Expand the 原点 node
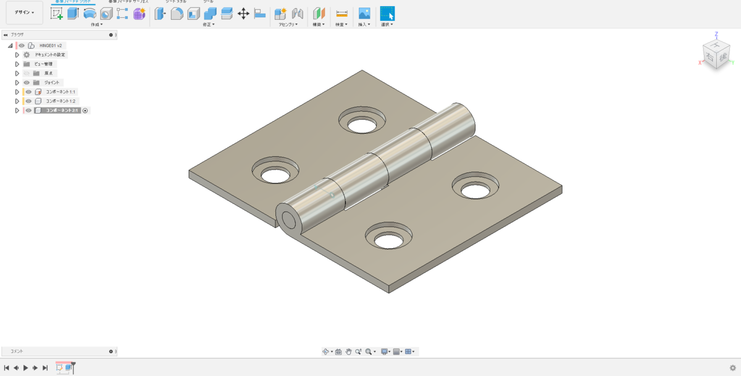The height and width of the screenshot is (376, 741). tap(17, 73)
